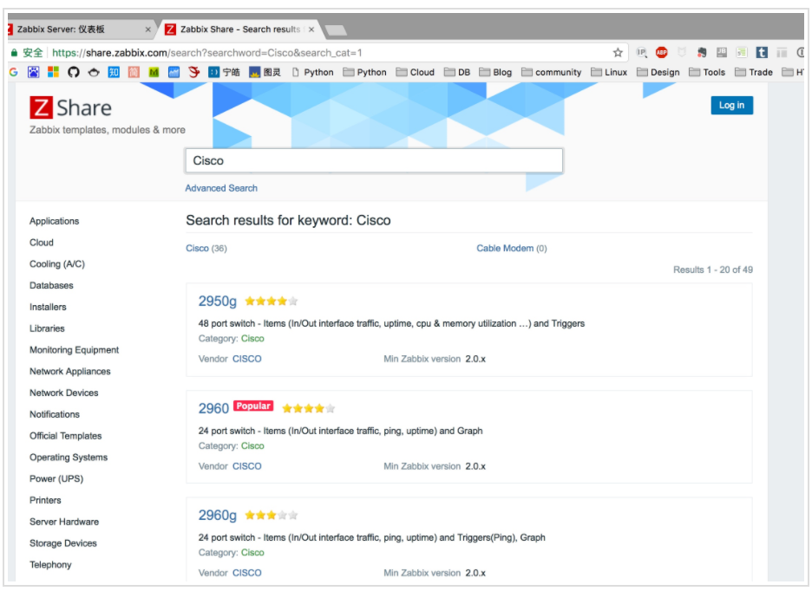Expand the Python bookmarks folder
The width and height of the screenshot is (812, 591).
tap(364, 72)
